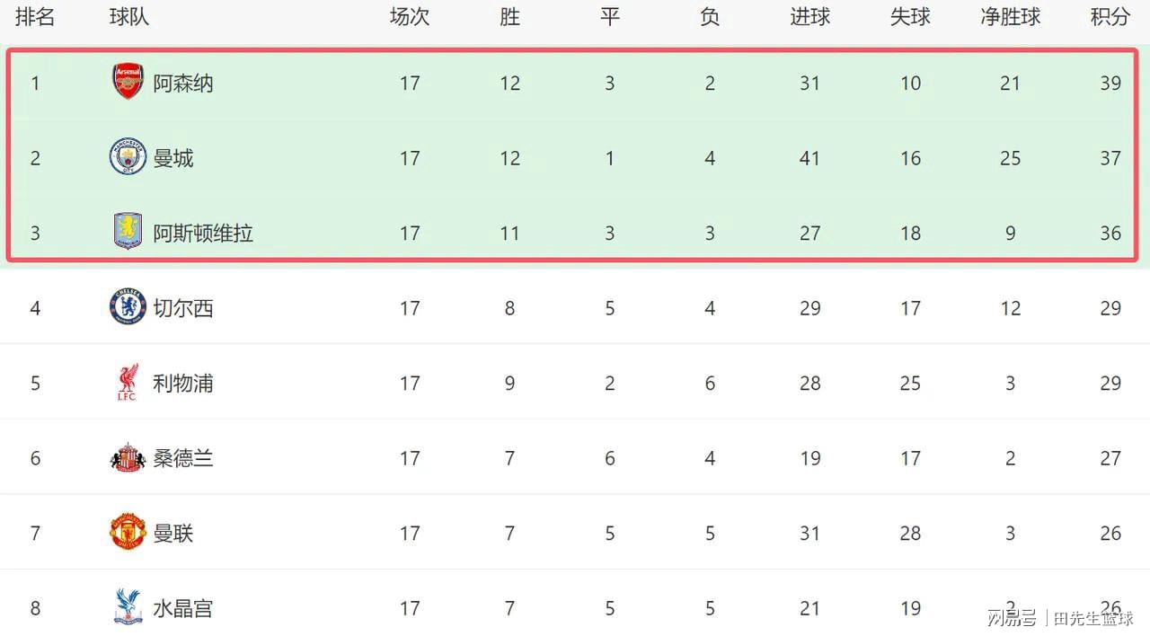
Task: Click the 阿斯顿维拉 team name
Action: pos(203,233)
